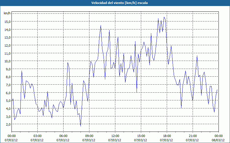Click the 21:00 time axis label

click(193, 136)
